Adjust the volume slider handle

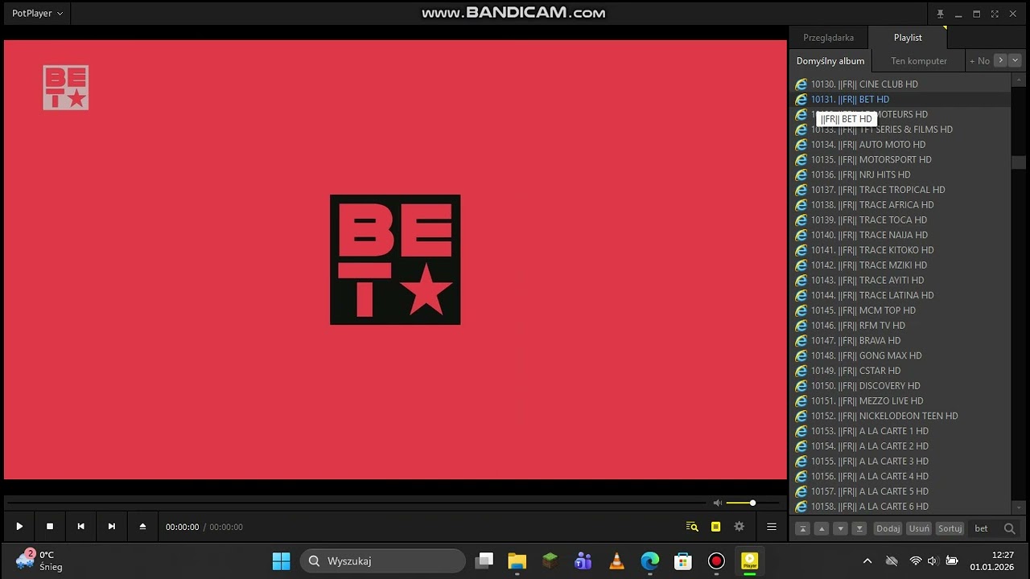752,503
